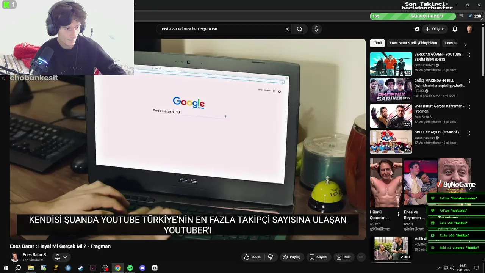
Task: Open PHOENIX SARIYO video thumbnail
Action: coord(391,90)
